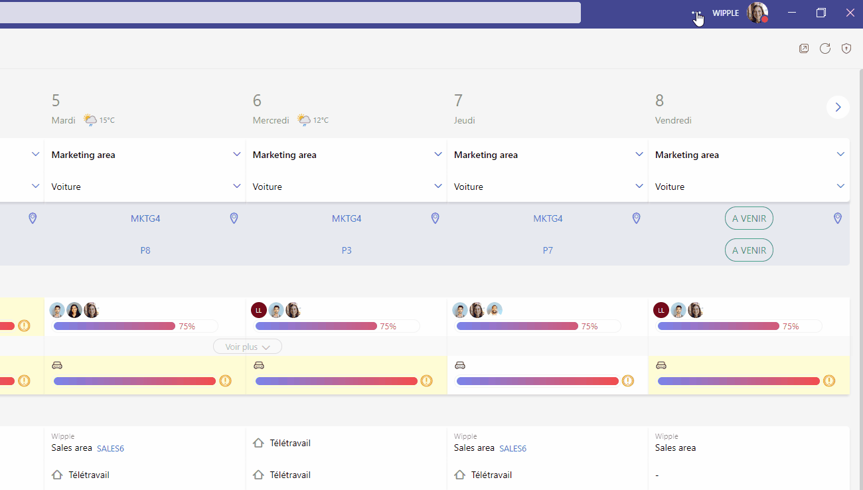Viewport: 863px width, 490px height.
Task: Click warning icon on Vendredi parking bar
Action: (x=829, y=380)
